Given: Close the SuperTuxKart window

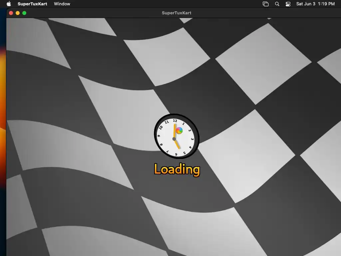Looking at the screenshot, I should click(11, 13).
